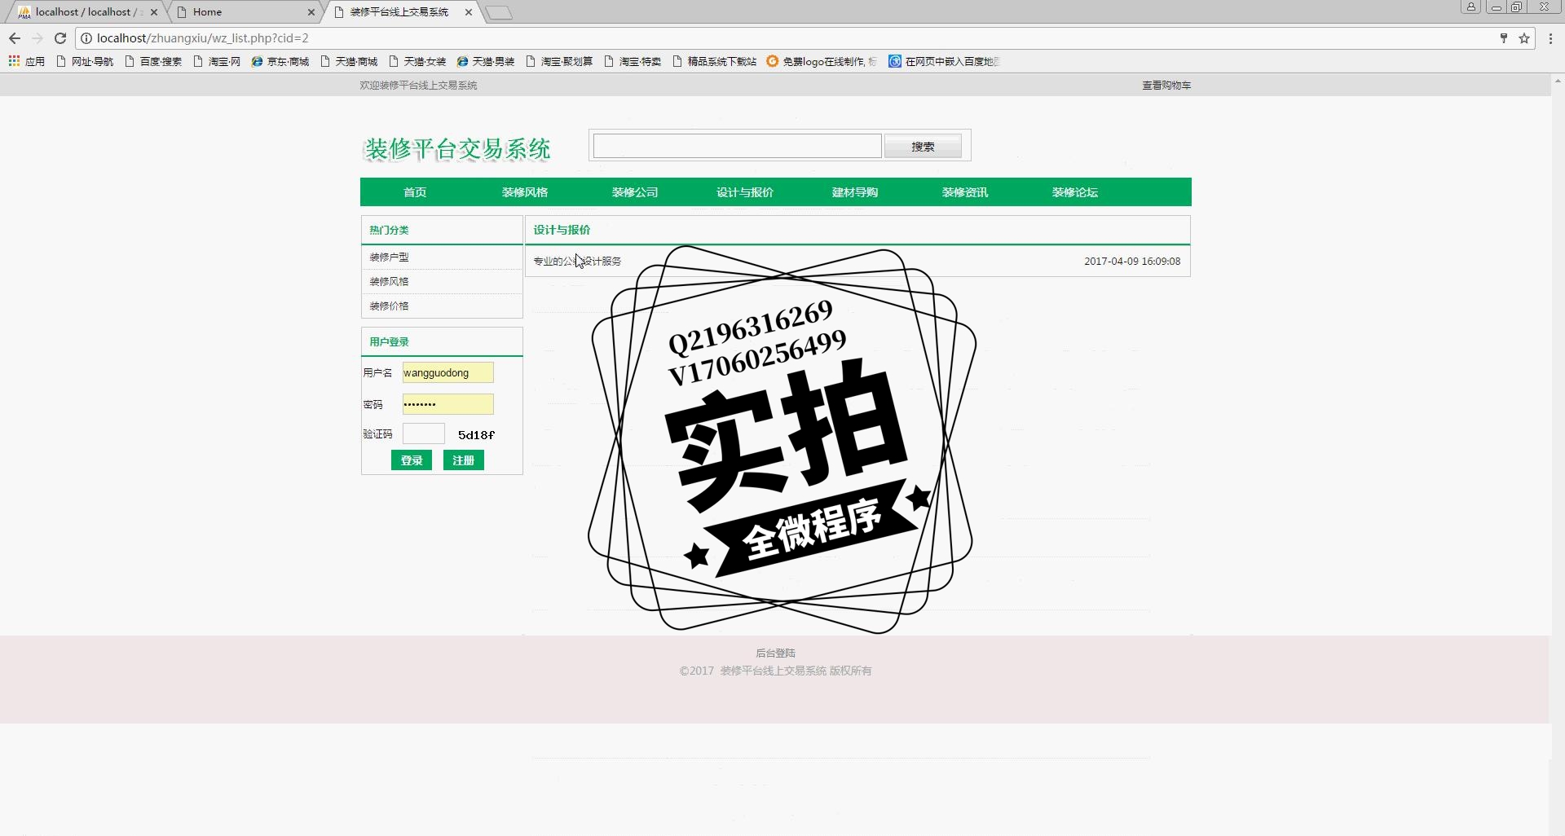Select 装修价格 in 热门分类
Screen dimensions: 1565x836
(x=389, y=306)
